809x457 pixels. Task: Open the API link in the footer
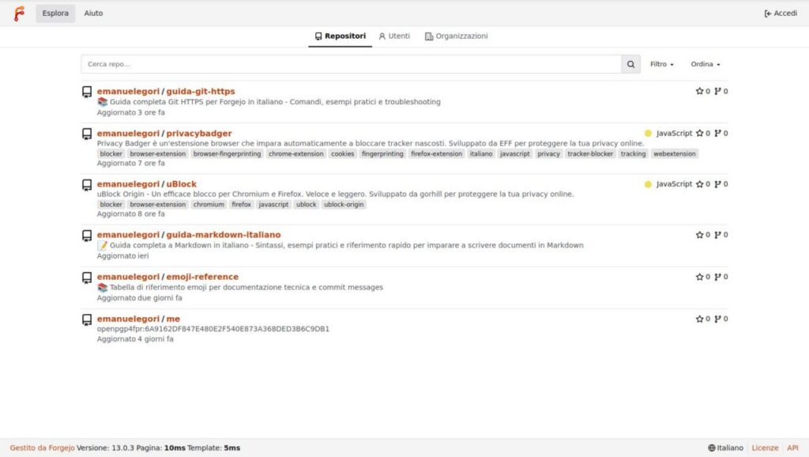pos(792,448)
